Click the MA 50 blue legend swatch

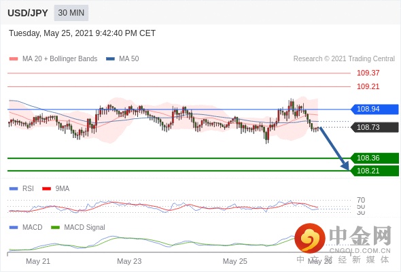pos(110,59)
